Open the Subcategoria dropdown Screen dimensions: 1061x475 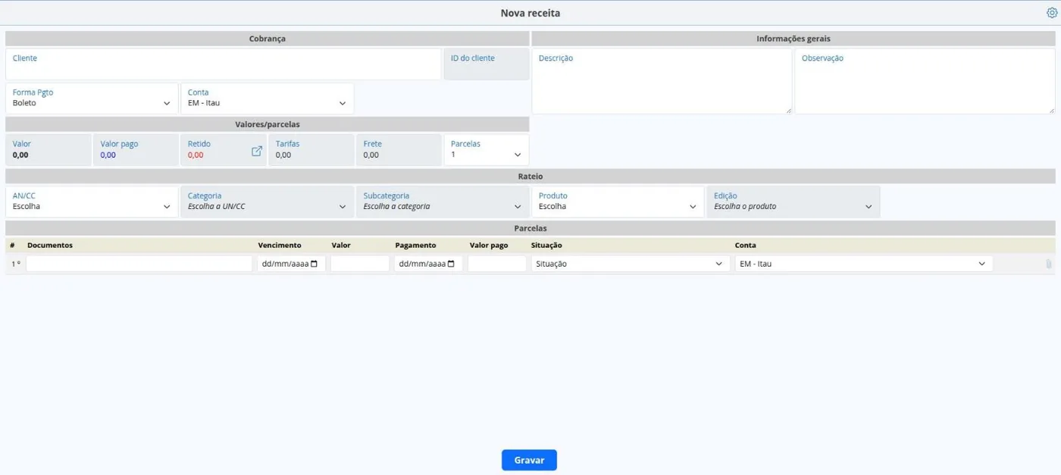click(442, 202)
